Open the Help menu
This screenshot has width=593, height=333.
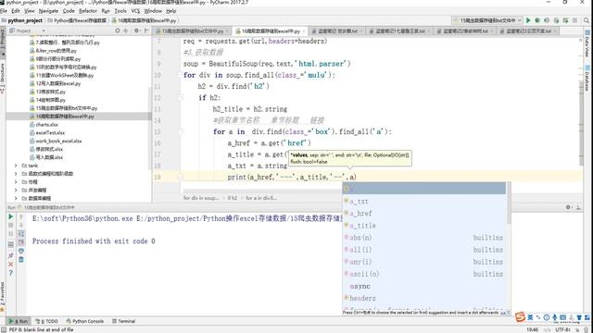click(170, 11)
